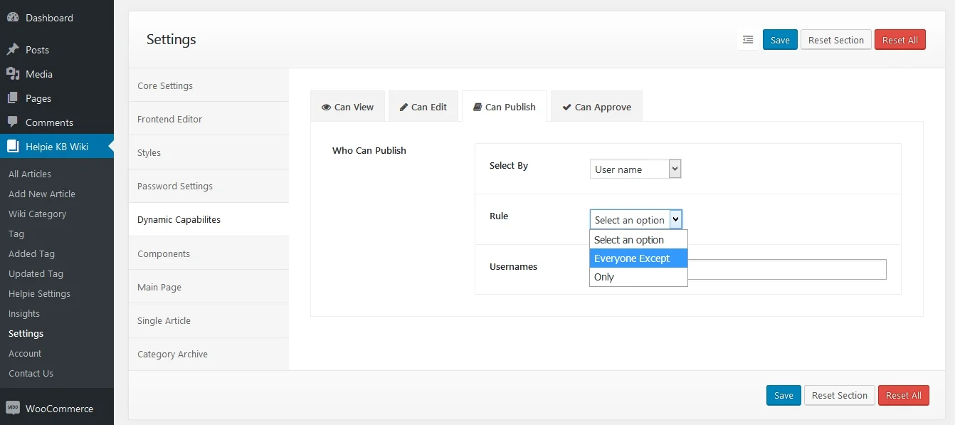Click the Media library icon
Screen dimensions: 955x425
pos(13,74)
